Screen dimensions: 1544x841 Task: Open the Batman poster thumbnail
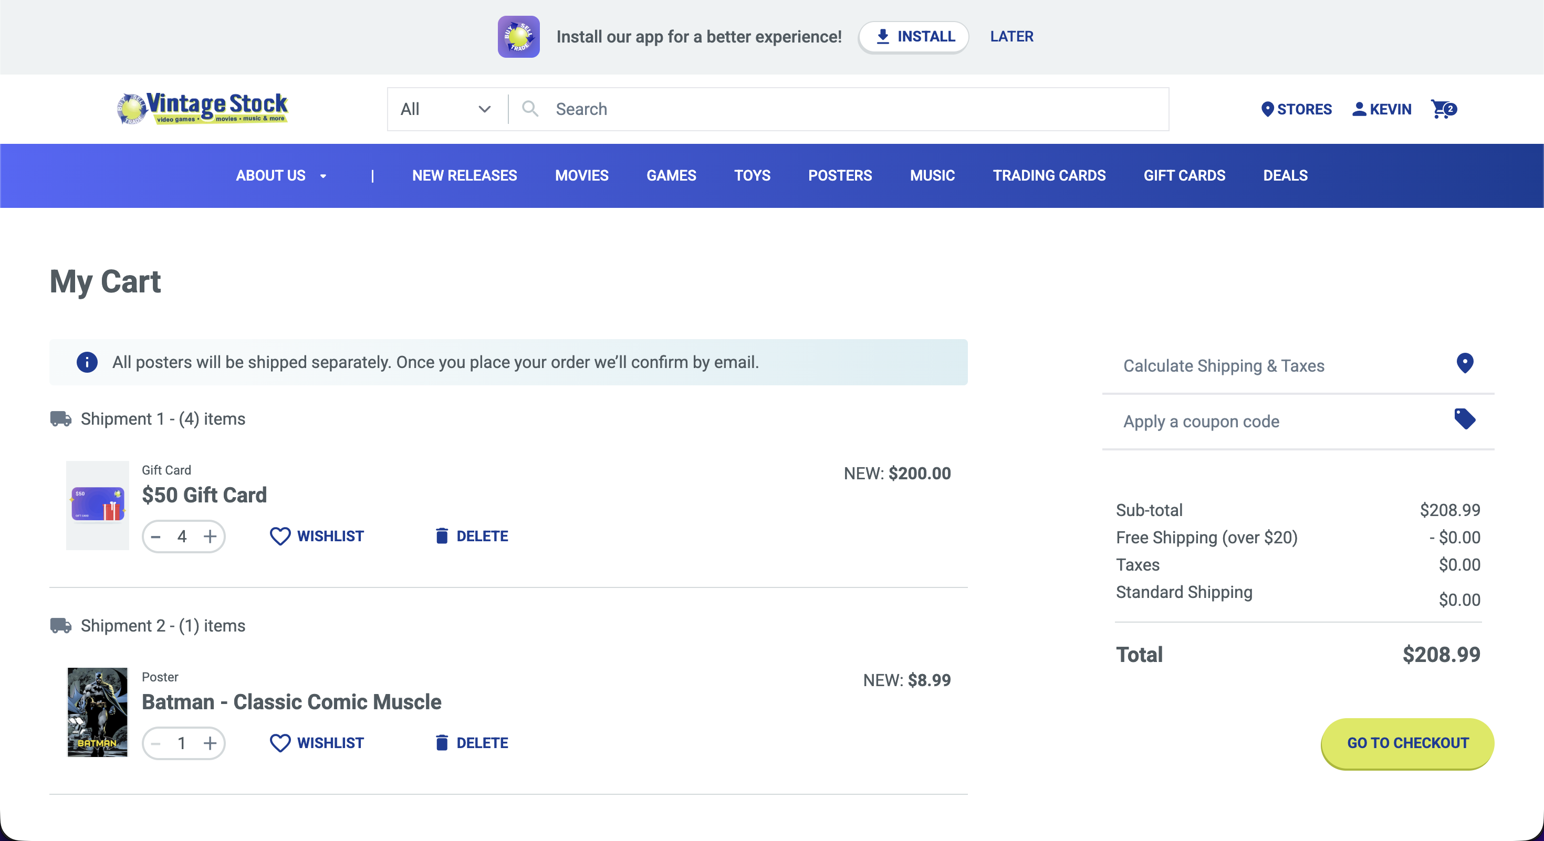(97, 712)
